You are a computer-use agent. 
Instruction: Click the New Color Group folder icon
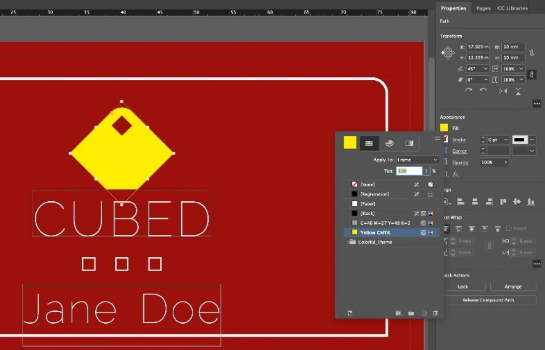(411, 313)
